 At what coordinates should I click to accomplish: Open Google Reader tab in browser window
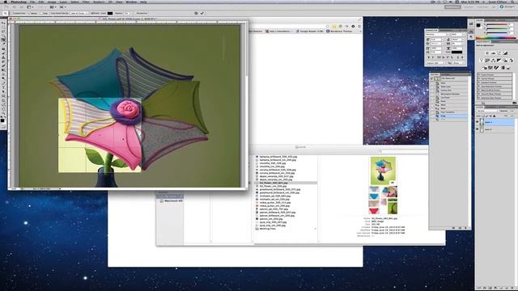pyautogui.click(x=310, y=31)
